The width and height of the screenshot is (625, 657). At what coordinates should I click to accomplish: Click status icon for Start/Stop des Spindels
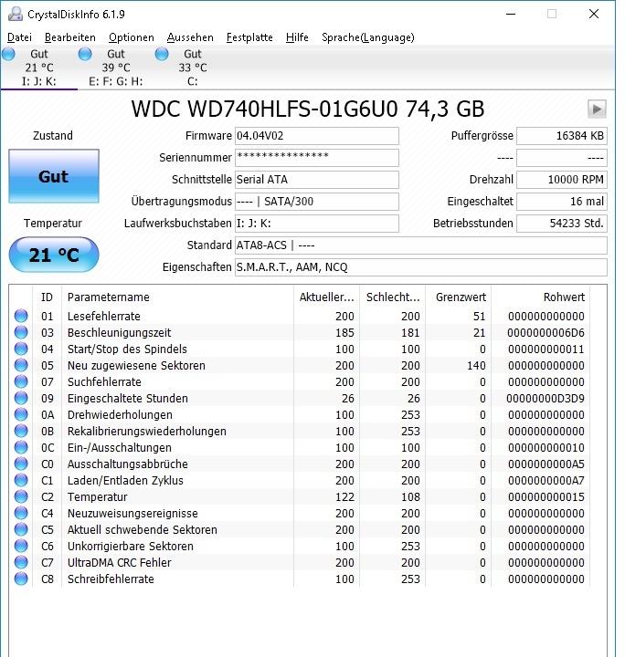pos(21,349)
